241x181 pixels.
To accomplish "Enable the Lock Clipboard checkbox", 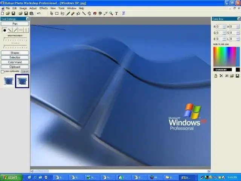I will 3,72.
